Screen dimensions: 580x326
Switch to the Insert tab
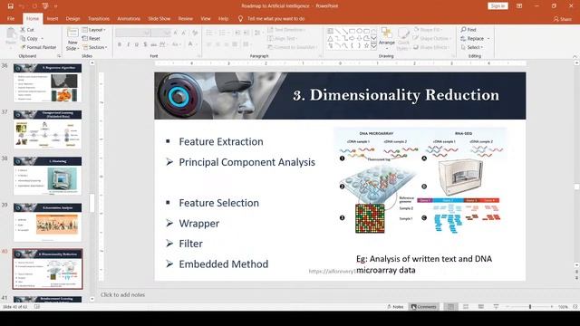coord(53,18)
